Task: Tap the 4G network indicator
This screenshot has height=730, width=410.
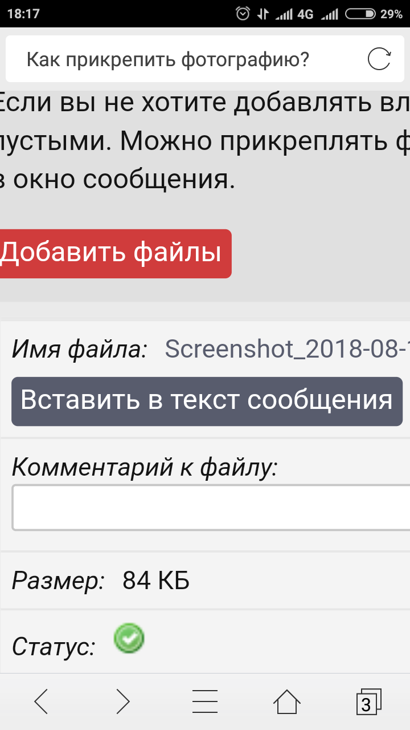Action: [305, 14]
